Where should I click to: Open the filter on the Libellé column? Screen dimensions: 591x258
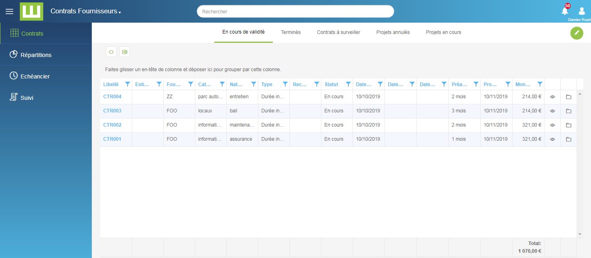[x=127, y=84]
